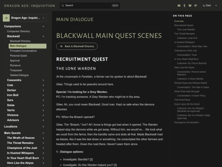Jump to Recruitment Quest in On This Page
The width and height of the screenshot is (222, 167).
pos(184,25)
